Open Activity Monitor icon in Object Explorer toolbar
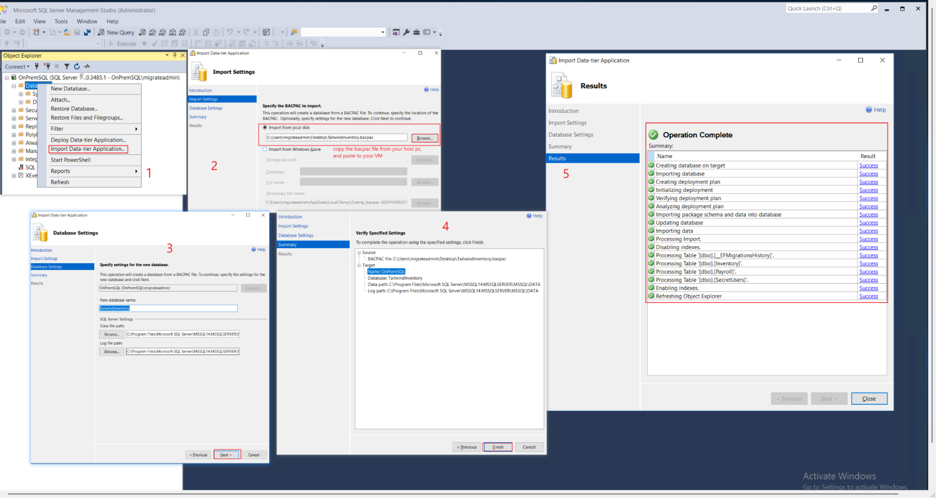 (x=87, y=66)
